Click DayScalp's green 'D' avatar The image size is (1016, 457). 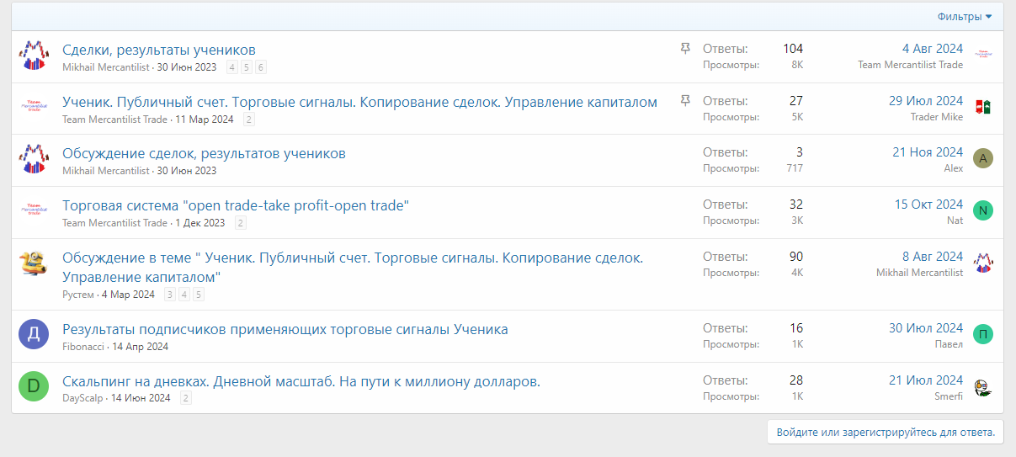tap(34, 387)
